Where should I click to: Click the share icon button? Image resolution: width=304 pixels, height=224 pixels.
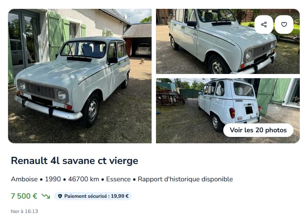pyautogui.click(x=264, y=25)
